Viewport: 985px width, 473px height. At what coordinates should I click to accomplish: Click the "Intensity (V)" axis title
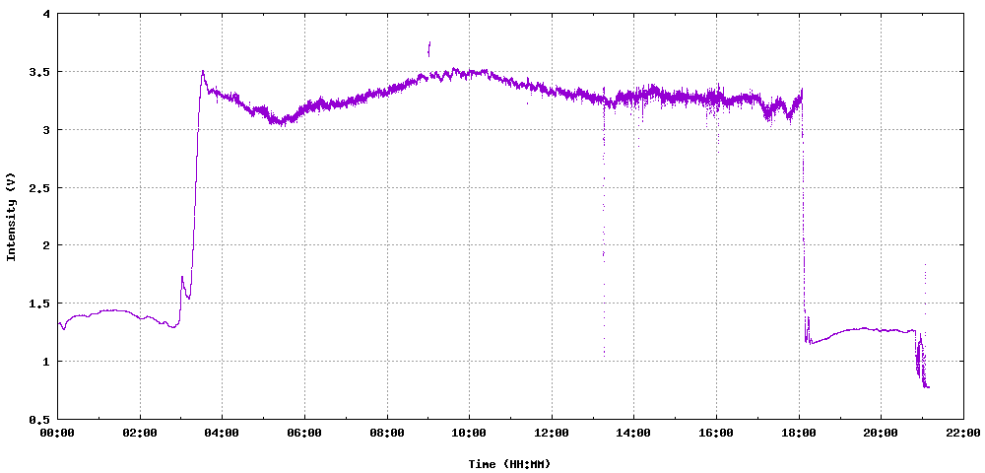pos(10,216)
